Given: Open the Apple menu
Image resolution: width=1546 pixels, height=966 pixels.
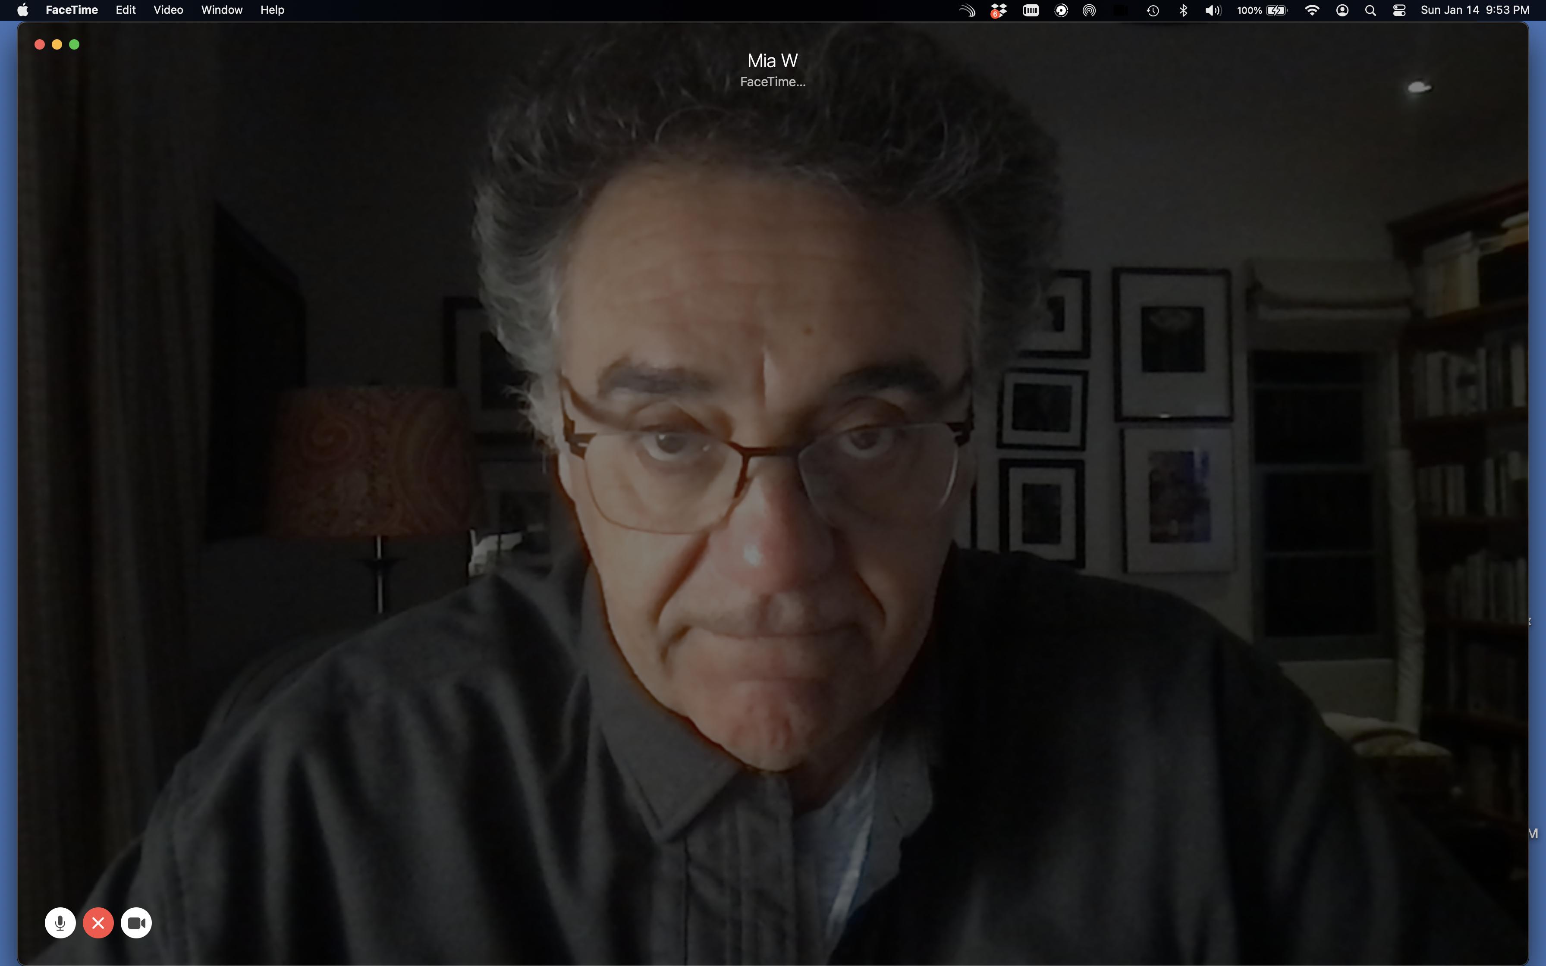Looking at the screenshot, I should [x=22, y=10].
